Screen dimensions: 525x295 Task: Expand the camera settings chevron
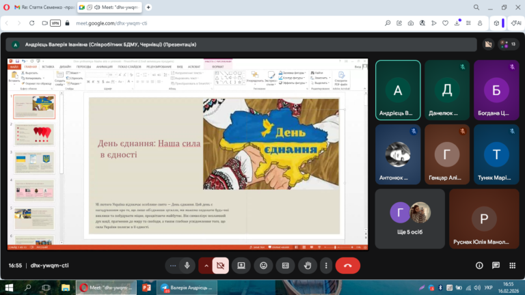pos(206,265)
